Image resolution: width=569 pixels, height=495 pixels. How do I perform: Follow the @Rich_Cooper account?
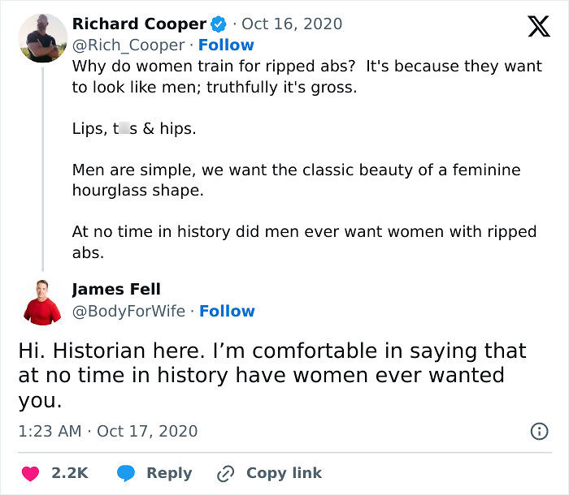[226, 45]
